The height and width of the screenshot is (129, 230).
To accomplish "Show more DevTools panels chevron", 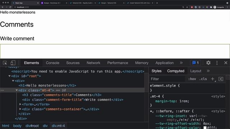I will tap(181, 63).
